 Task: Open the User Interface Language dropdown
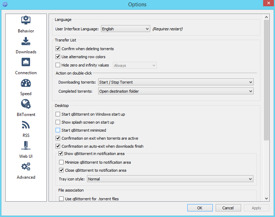125,29
